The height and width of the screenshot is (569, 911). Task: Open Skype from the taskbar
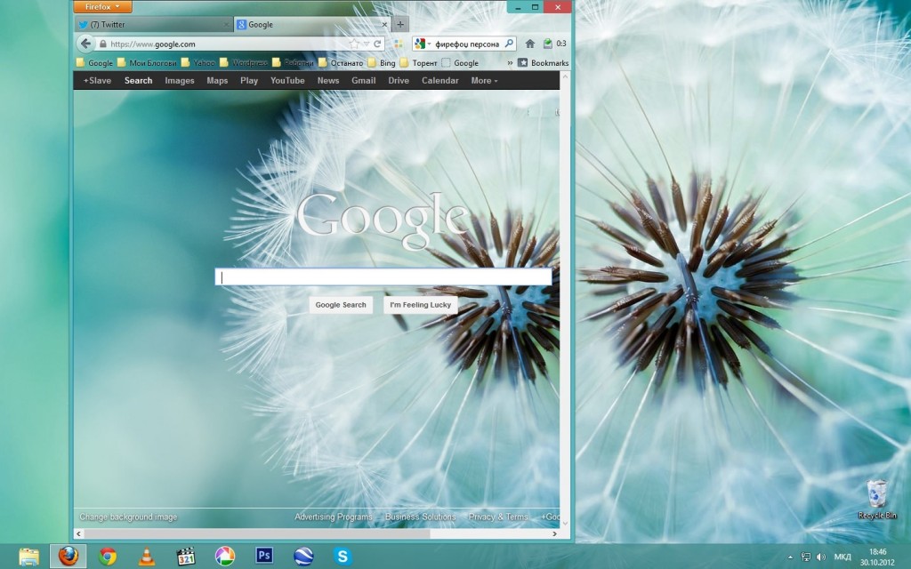pos(343,557)
